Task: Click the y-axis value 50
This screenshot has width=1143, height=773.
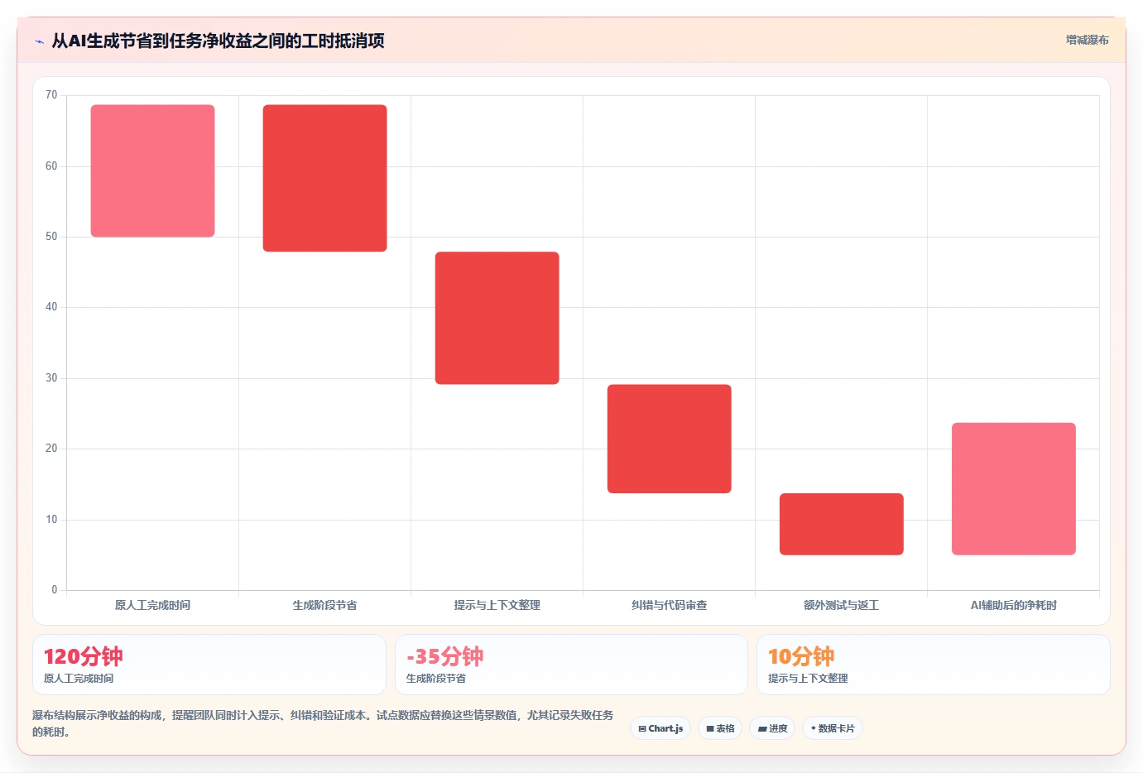Action: [51, 237]
